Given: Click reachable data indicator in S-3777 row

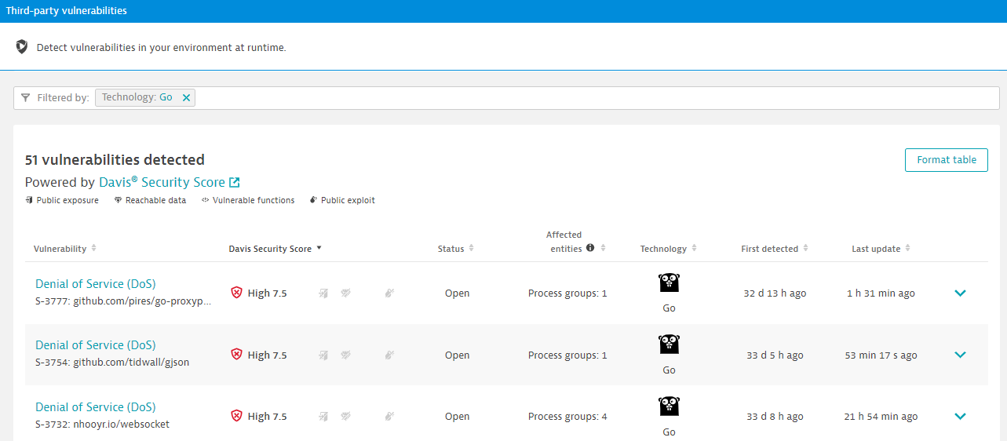Looking at the screenshot, I should pyautogui.click(x=345, y=293).
